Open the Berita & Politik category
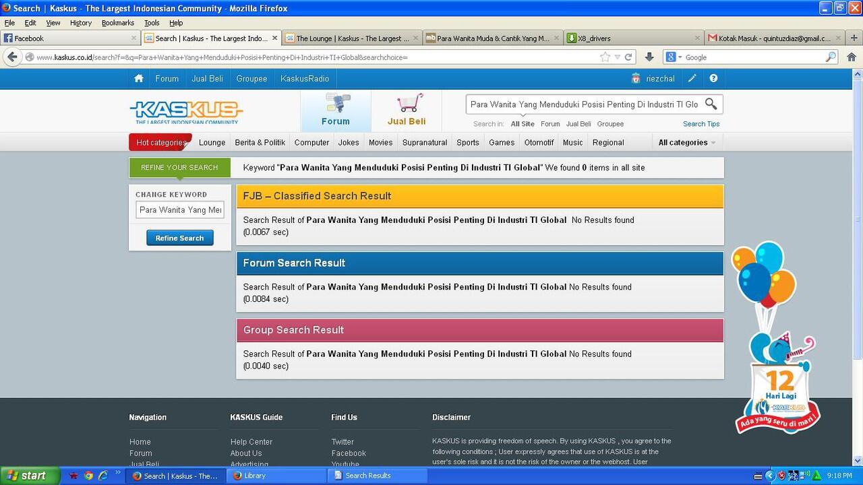This screenshot has width=863, height=485. tap(260, 143)
